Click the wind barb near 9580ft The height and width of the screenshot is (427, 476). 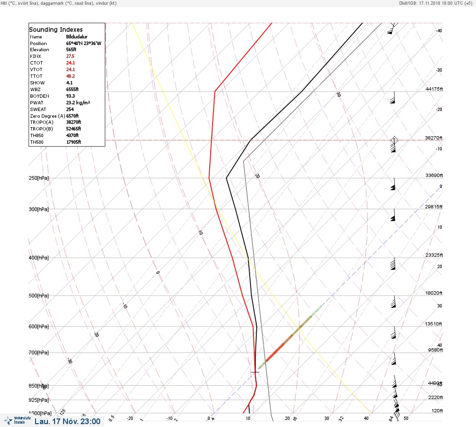pyautogui.click(x=394, y=359)
